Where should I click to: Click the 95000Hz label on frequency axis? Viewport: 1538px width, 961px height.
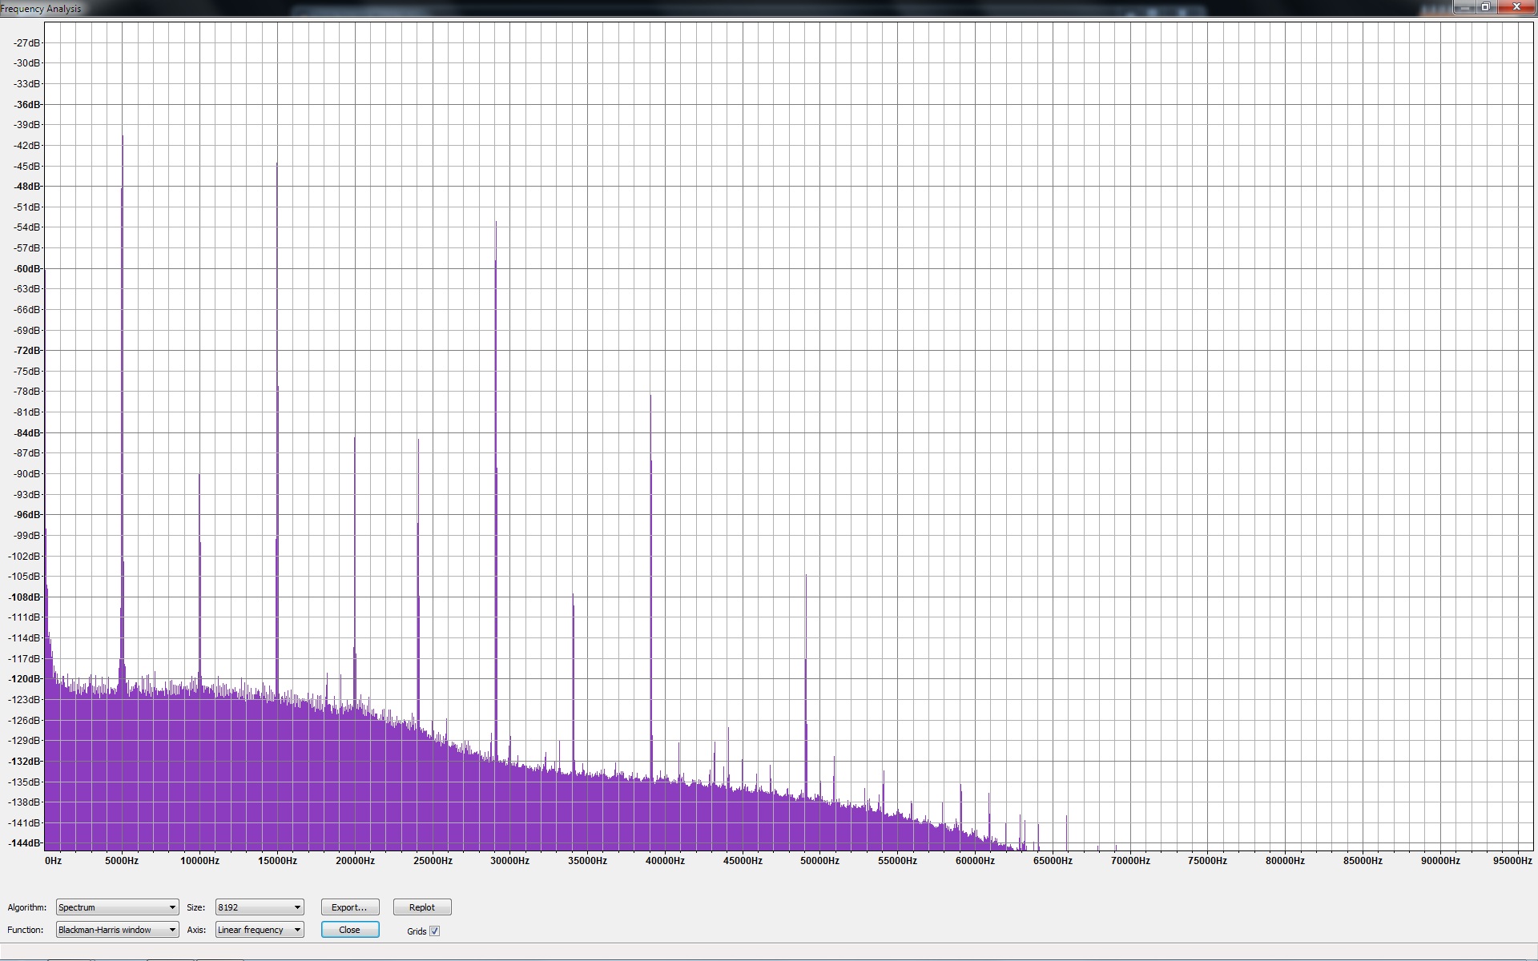pos(1512,861)
